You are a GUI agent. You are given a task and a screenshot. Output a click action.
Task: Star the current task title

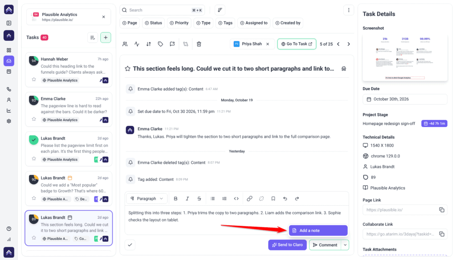pos(127,69)
